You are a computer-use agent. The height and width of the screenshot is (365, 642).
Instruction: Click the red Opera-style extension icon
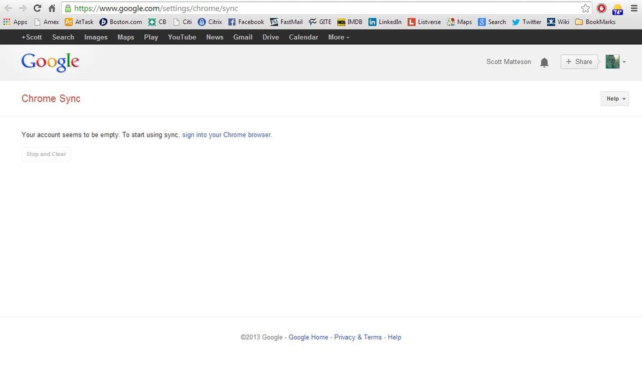[x=601, y=8]
